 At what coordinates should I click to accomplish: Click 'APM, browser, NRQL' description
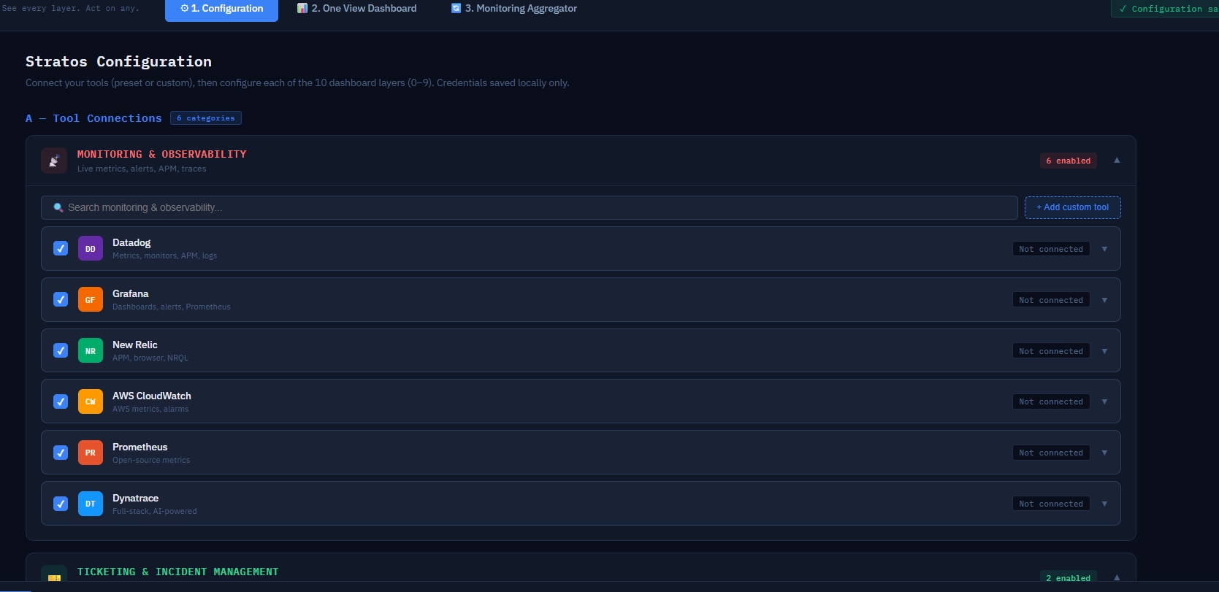click(x=150, y=358)
